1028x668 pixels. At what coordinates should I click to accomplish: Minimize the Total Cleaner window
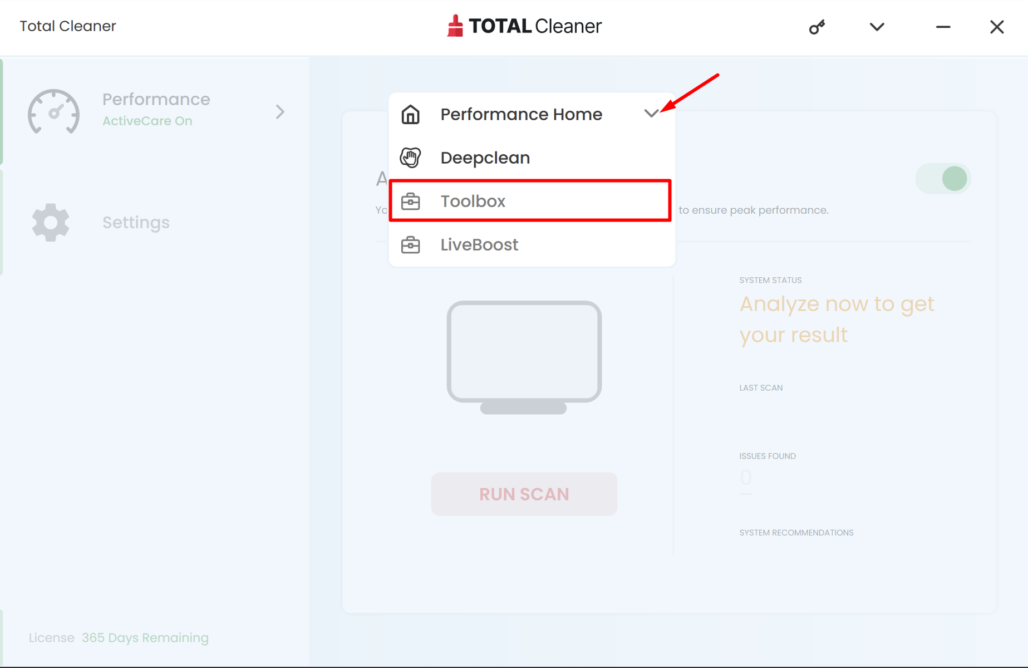click(x=943, y=27)
